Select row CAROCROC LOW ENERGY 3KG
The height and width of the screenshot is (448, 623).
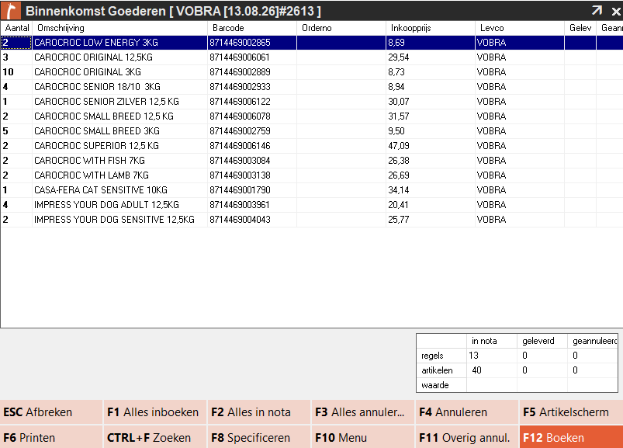click(312, 43)
